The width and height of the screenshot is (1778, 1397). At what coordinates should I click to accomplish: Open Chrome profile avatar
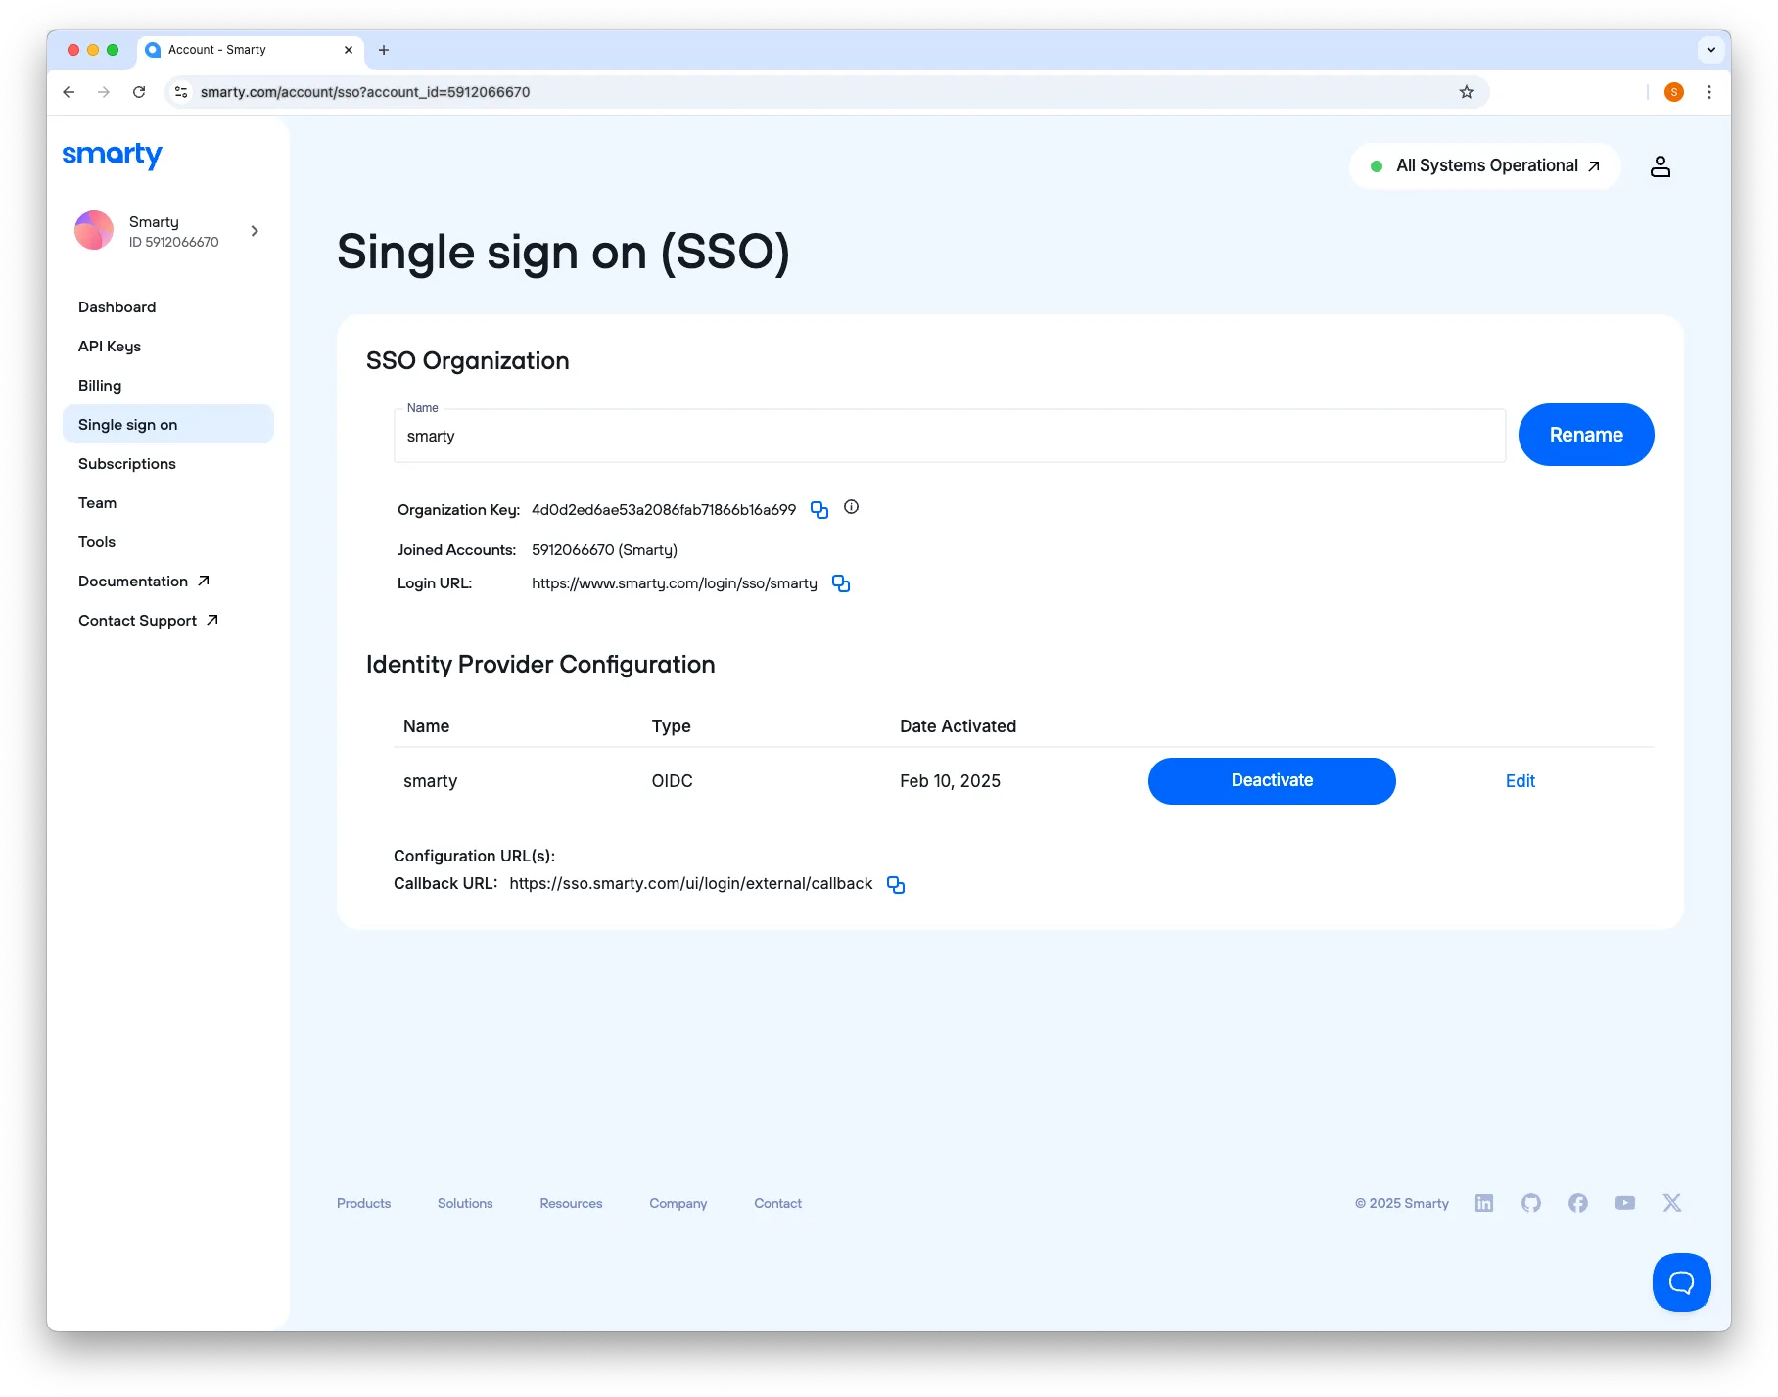pyautogui.click(x=1674, y=92)
